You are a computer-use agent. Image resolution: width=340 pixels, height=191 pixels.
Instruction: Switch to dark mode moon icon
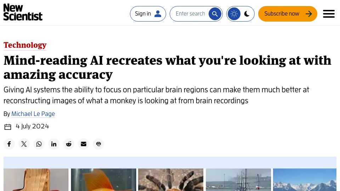point(247,14)
